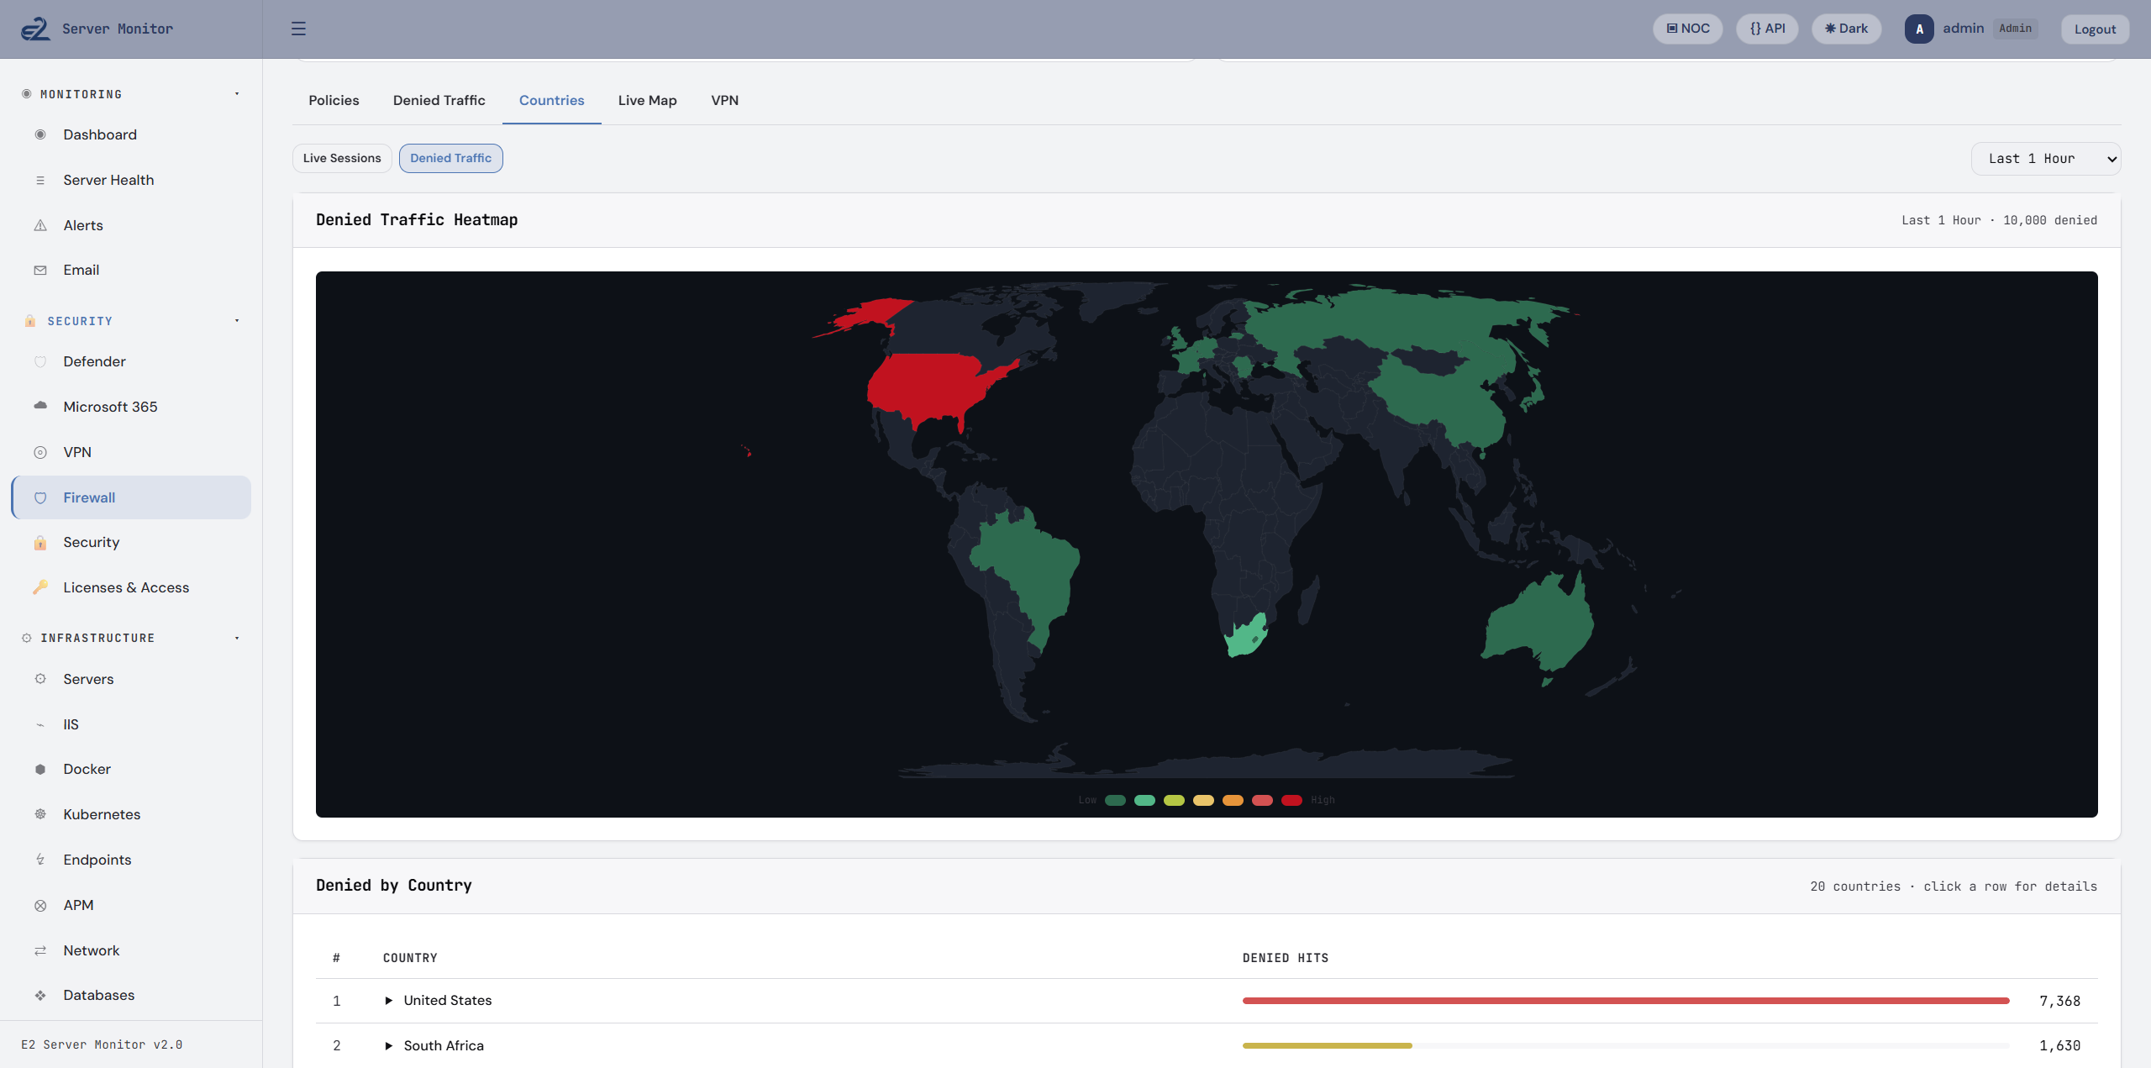Screen dimensions: 2151x1068
Task: Select the Microsoft 365 sidebar icon
Action: tap(40, 406)
